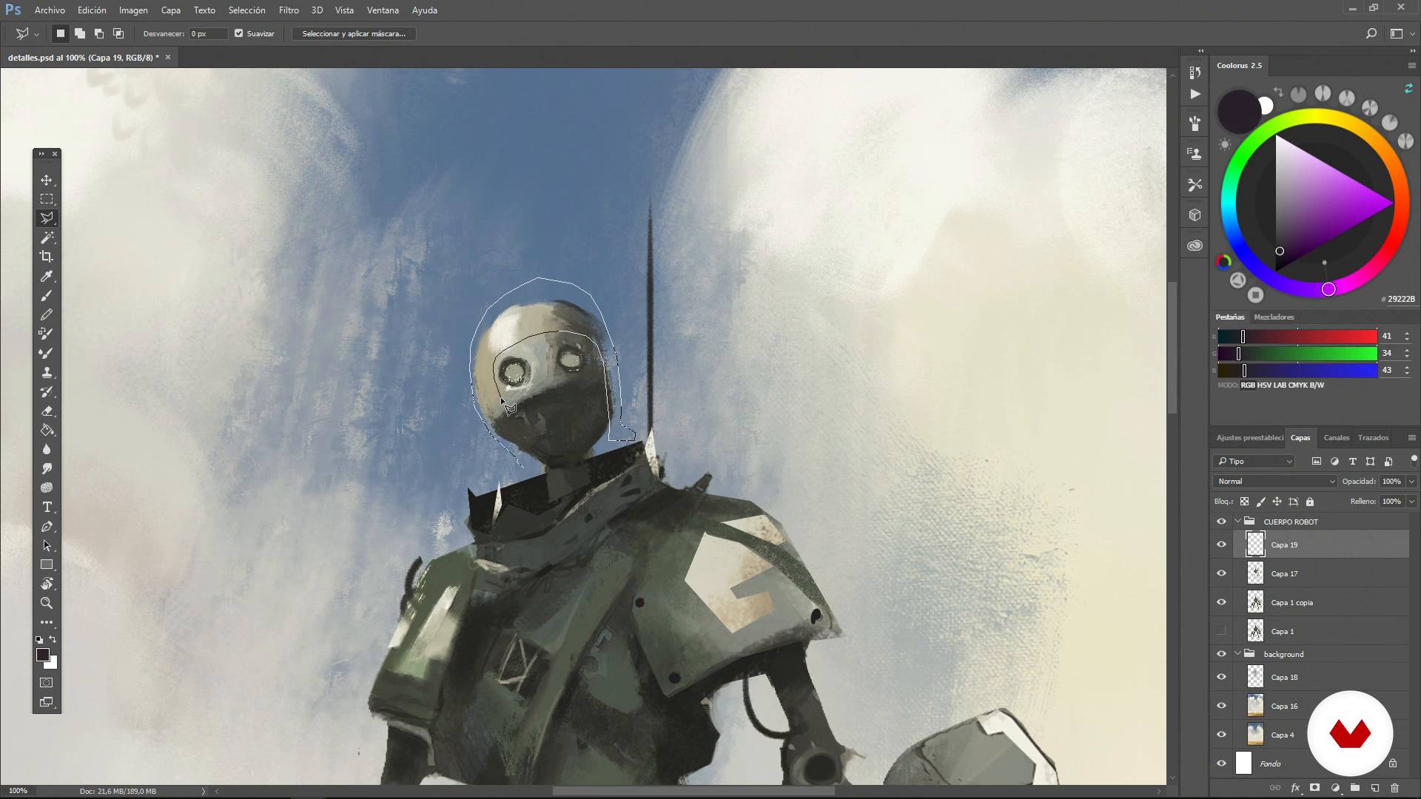Click the blue channel slider
The height and width of the screenshot is (799, 1421).
pos(1297,370)
